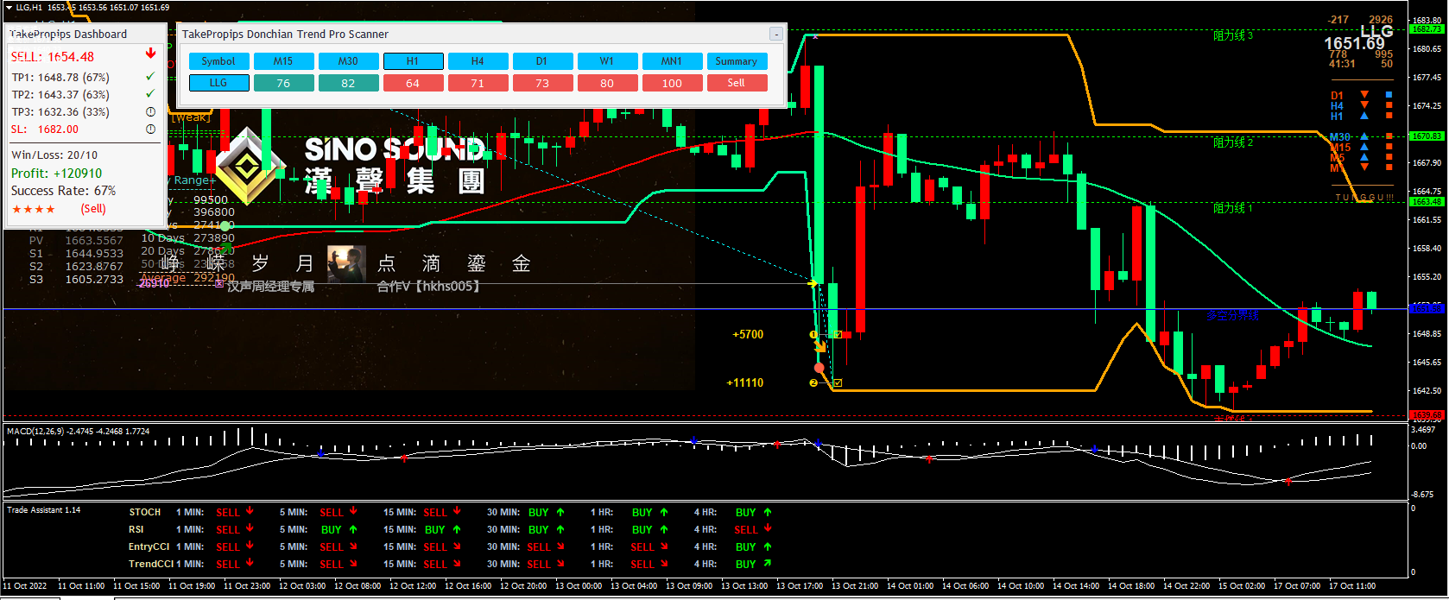Click the clock icon next to TP3
The height and width of the screenshot is (600, 1449).
[x=150, y=111]
